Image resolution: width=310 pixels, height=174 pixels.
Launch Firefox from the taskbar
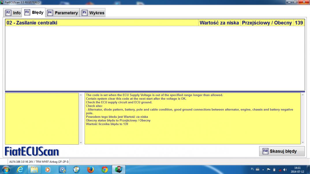click(x=91, y=169)
